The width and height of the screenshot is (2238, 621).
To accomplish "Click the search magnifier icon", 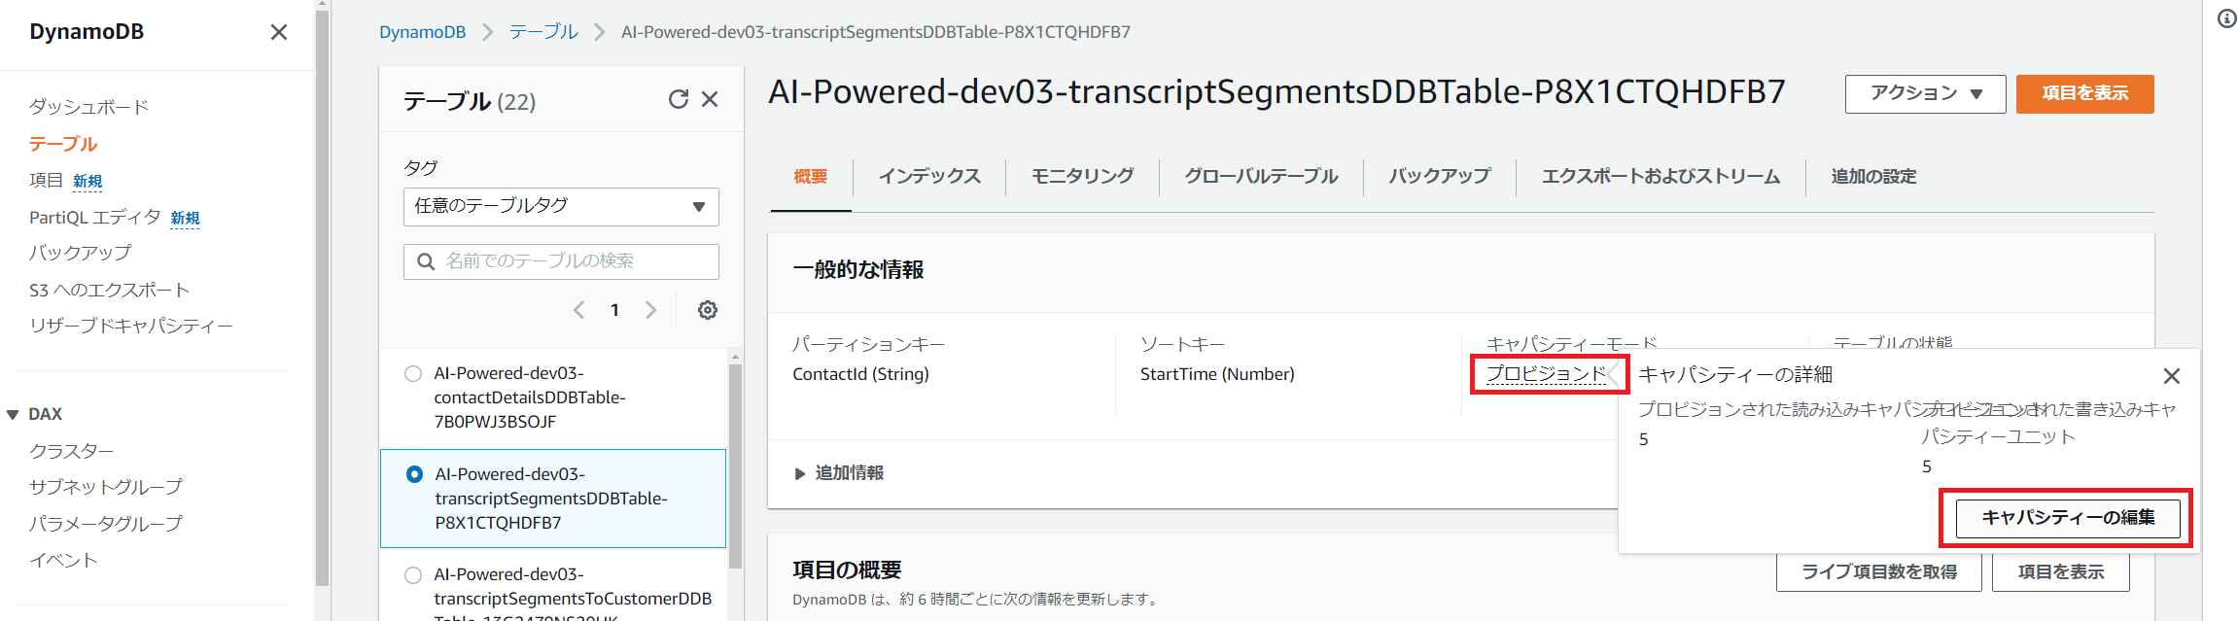I will (x=426, y=261).
